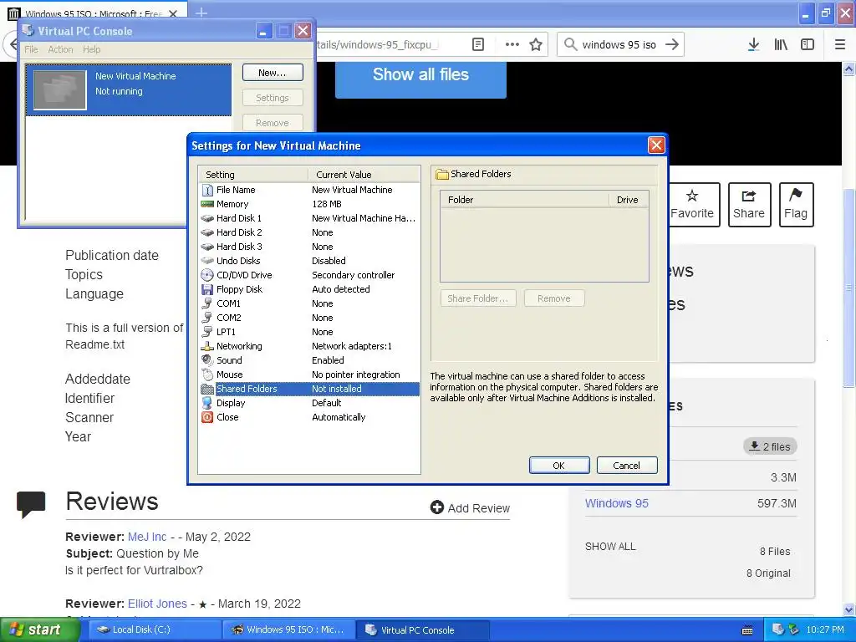Click the Flag button on webpage
856x642 pixels.
click(796, 204)
